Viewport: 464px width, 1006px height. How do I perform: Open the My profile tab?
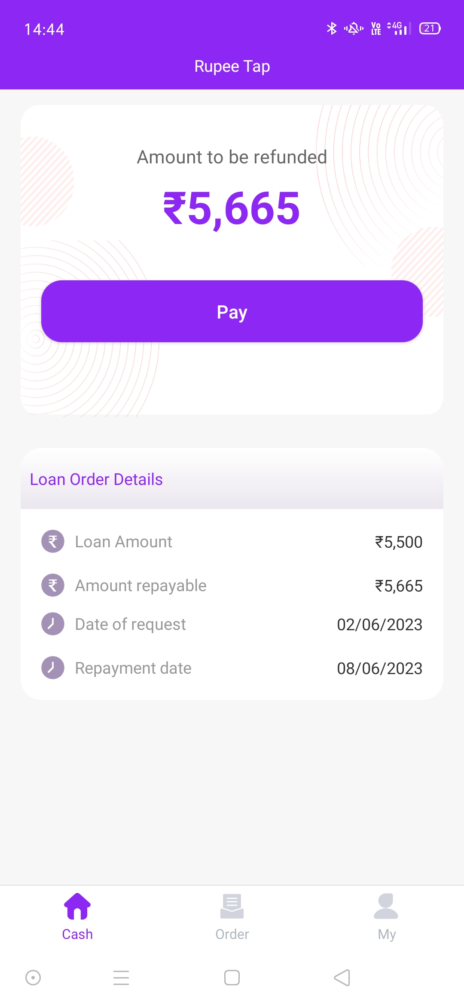[386, 916]
